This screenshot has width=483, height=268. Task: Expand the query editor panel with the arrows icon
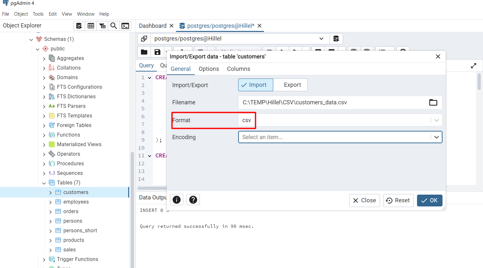[474, 66]
